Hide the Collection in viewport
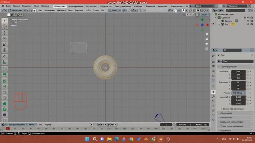255x143 pixels. pyautogui.click(x=248, y=17)
